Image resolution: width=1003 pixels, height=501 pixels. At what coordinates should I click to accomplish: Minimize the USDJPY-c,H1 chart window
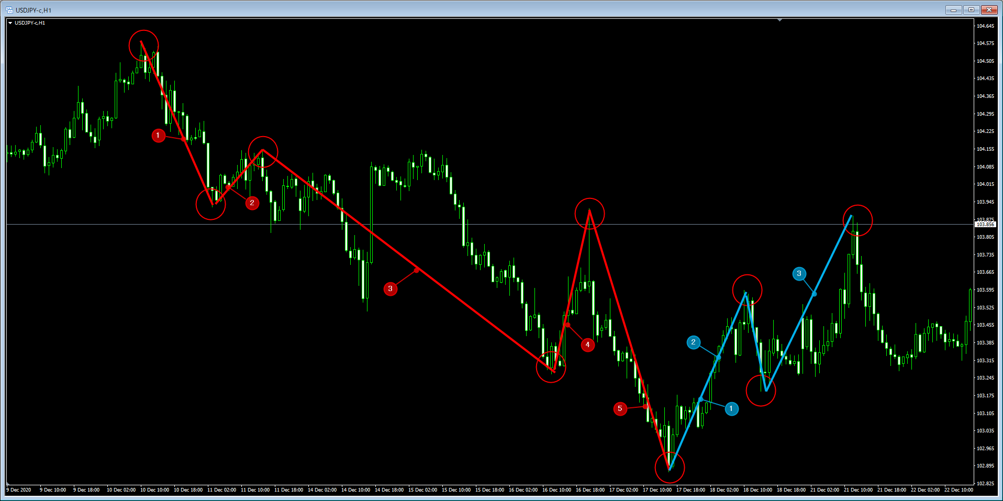(953, 10)
